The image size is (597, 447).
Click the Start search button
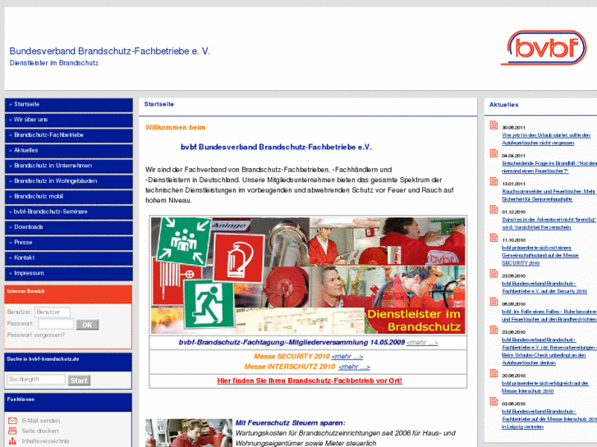click(79, 381)
